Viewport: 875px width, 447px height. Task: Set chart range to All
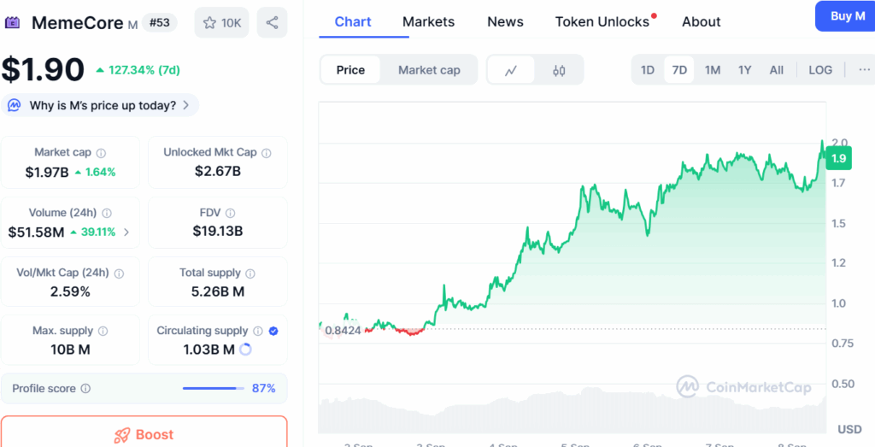coord(776,70)
